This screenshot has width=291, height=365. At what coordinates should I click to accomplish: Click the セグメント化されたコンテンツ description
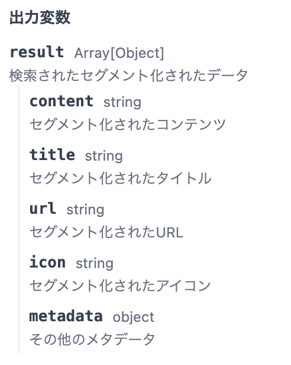click(128, 124)
